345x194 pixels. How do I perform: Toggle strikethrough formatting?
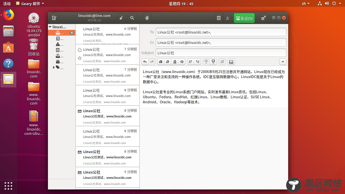tap(181, 62)
